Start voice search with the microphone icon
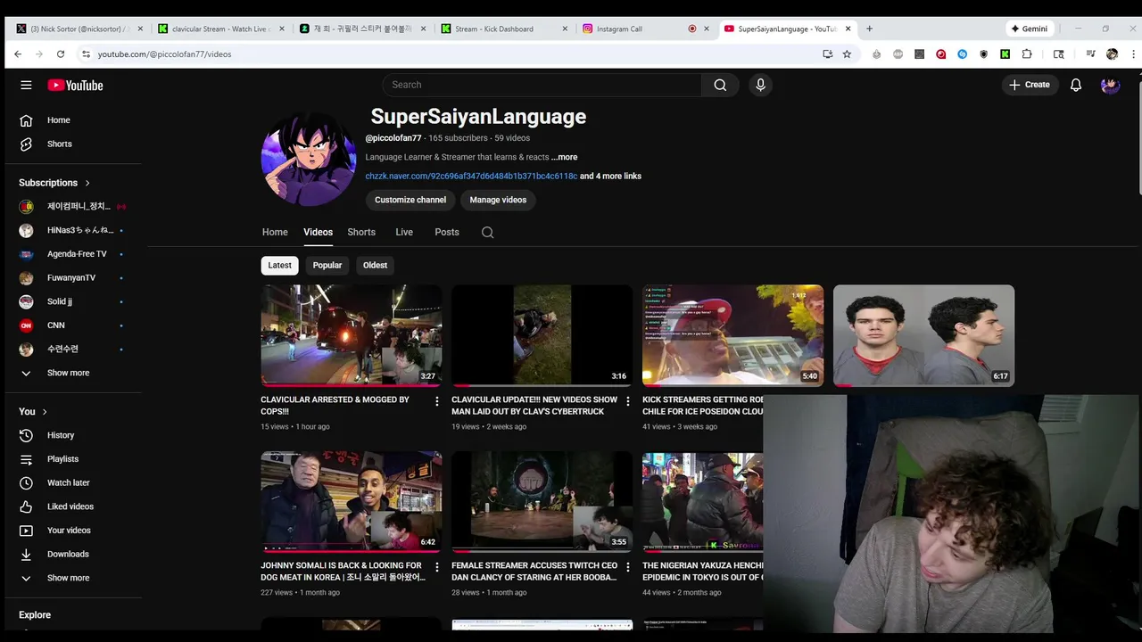The width and height of the screenshot is (1142, 642). (x=760, y=85)
